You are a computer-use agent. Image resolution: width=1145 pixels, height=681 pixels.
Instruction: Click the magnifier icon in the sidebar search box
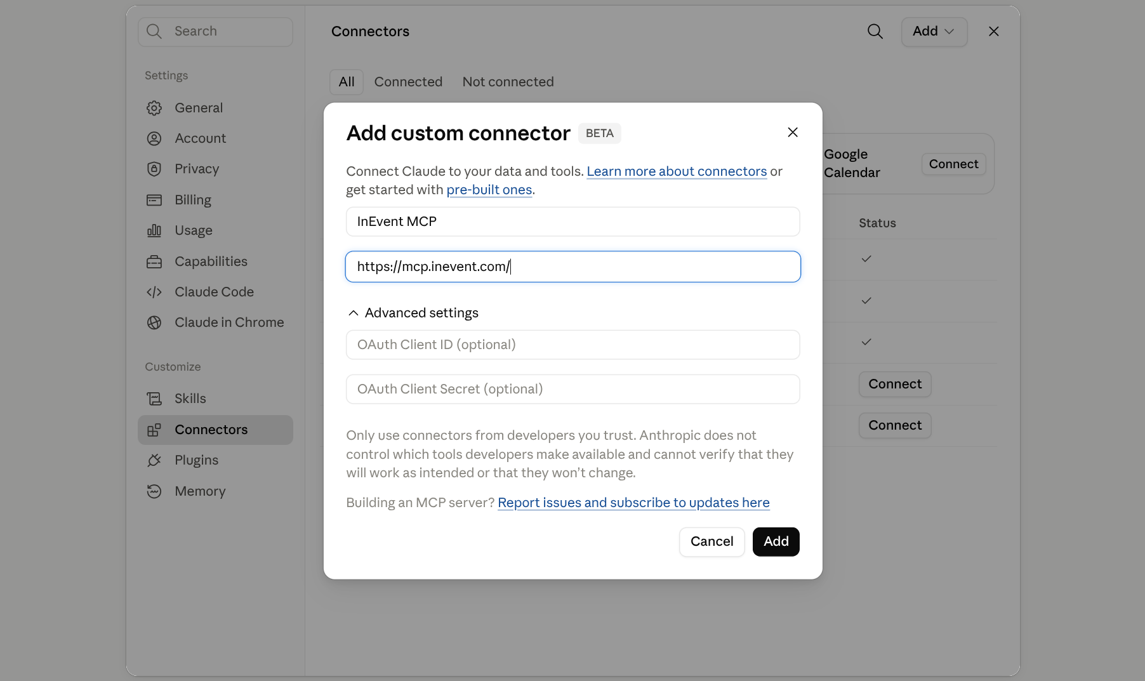[x=154, y=31]
